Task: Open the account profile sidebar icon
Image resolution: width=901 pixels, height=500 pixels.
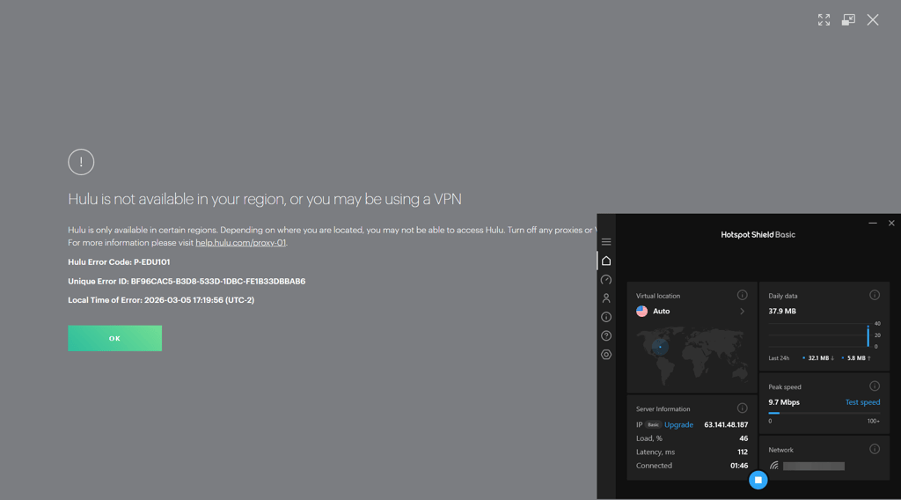Action: pos(606,298)
